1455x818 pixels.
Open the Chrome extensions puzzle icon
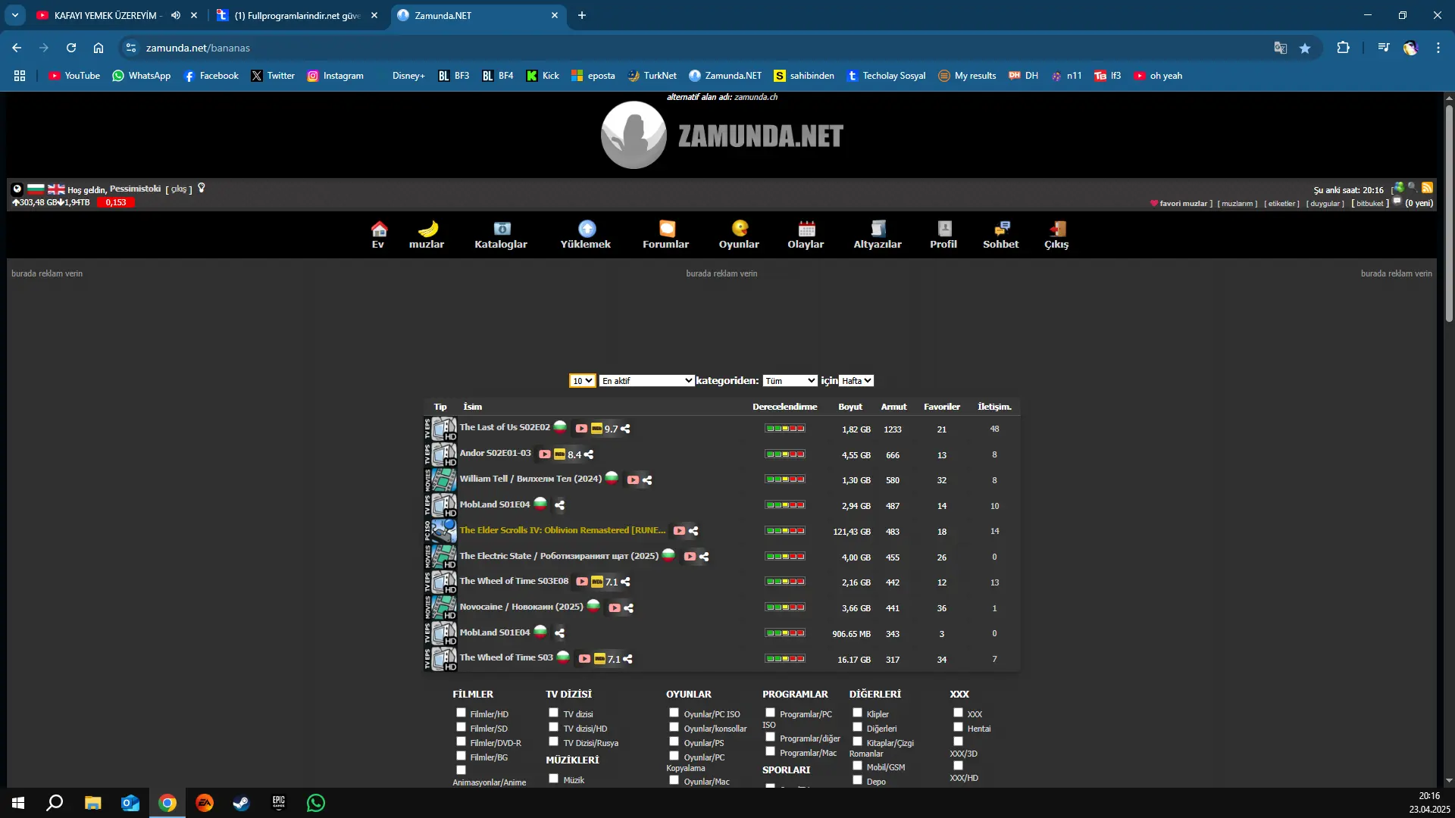[1343, 48]
